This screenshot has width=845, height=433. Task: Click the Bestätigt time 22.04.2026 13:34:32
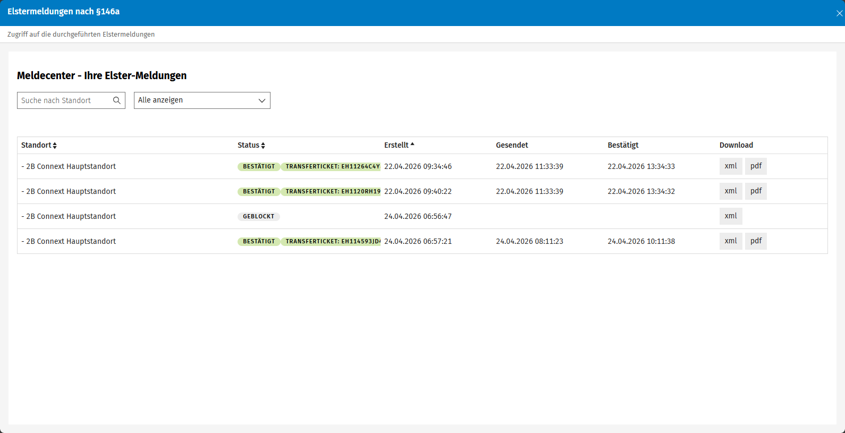[x=641, y=191]
